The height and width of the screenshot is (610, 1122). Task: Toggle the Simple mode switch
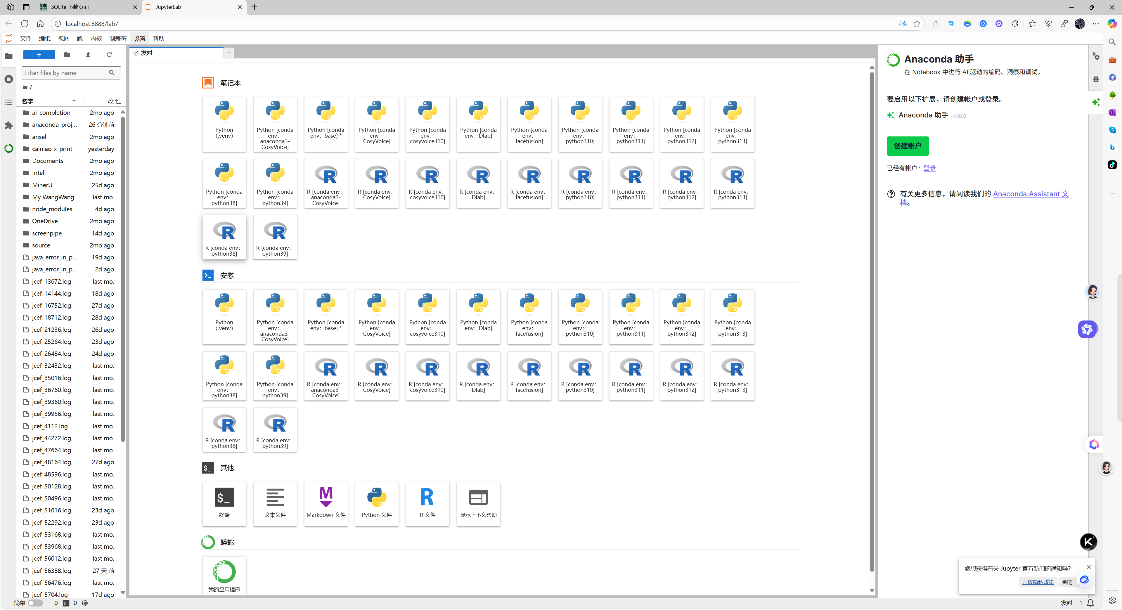pyautogui.click(x=35, y=603)
